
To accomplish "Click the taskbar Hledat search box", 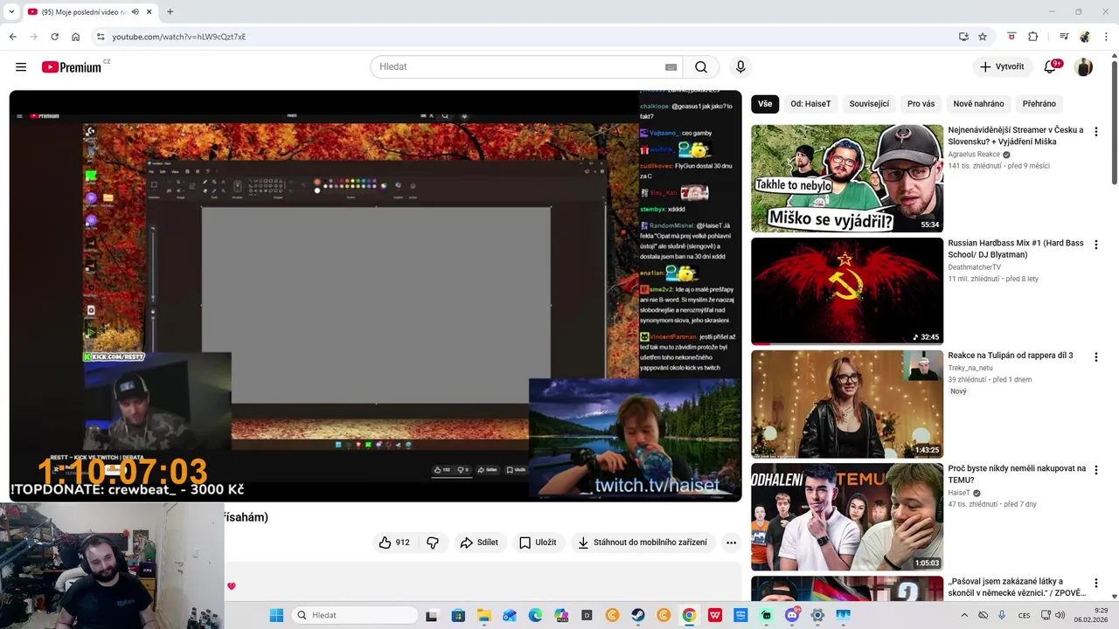I will click(354, 615).
